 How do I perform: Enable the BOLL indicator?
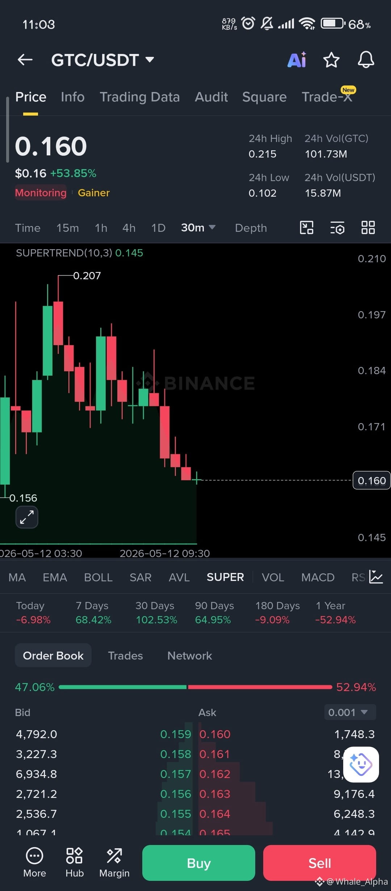click(x=98, y=577)
